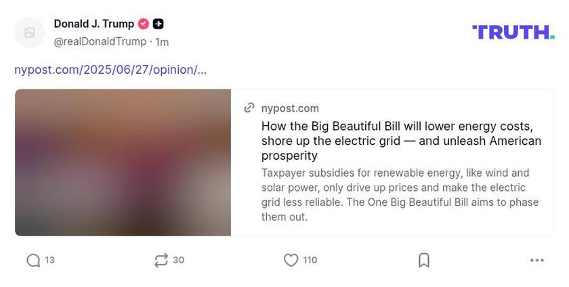Click the link chain icon beside nypost.com
Viewport: 569px width, 287px height.
point(249,108)
